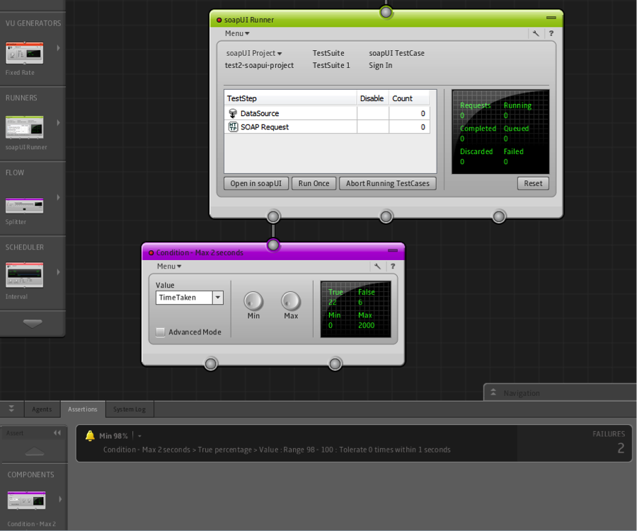Click the soapUI Runner top input connector
This screenshot has width=637, height=531.
tap(386, 12)
